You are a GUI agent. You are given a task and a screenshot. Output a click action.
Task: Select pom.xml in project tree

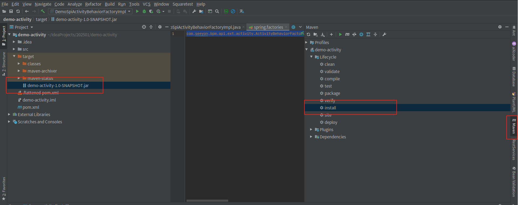(31, 107)
